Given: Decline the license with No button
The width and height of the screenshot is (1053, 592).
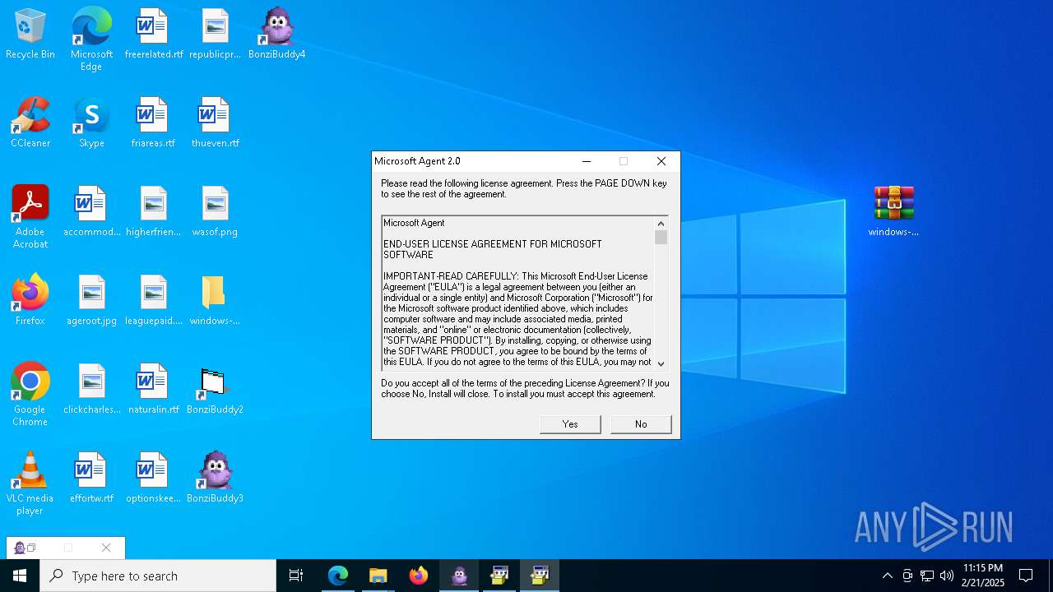Looking at the screenshot, I should click(641, 424).
